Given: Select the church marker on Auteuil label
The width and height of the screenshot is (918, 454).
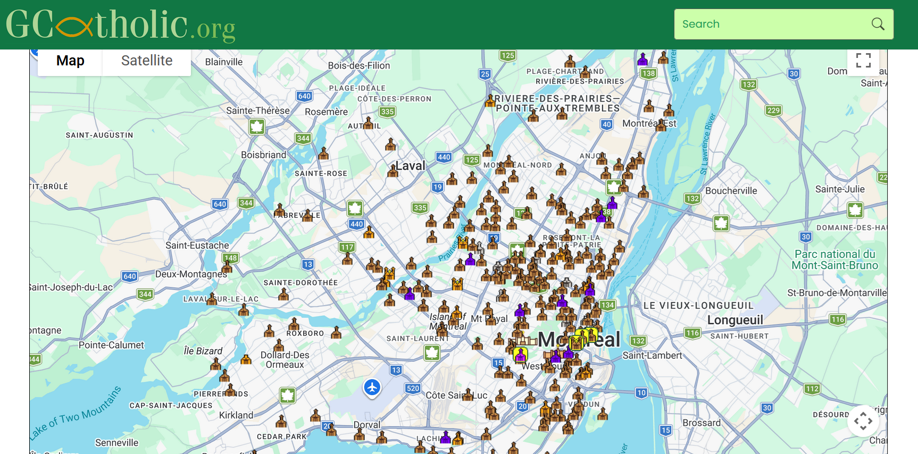Looking at the screenshot, I should click(368, 123).
